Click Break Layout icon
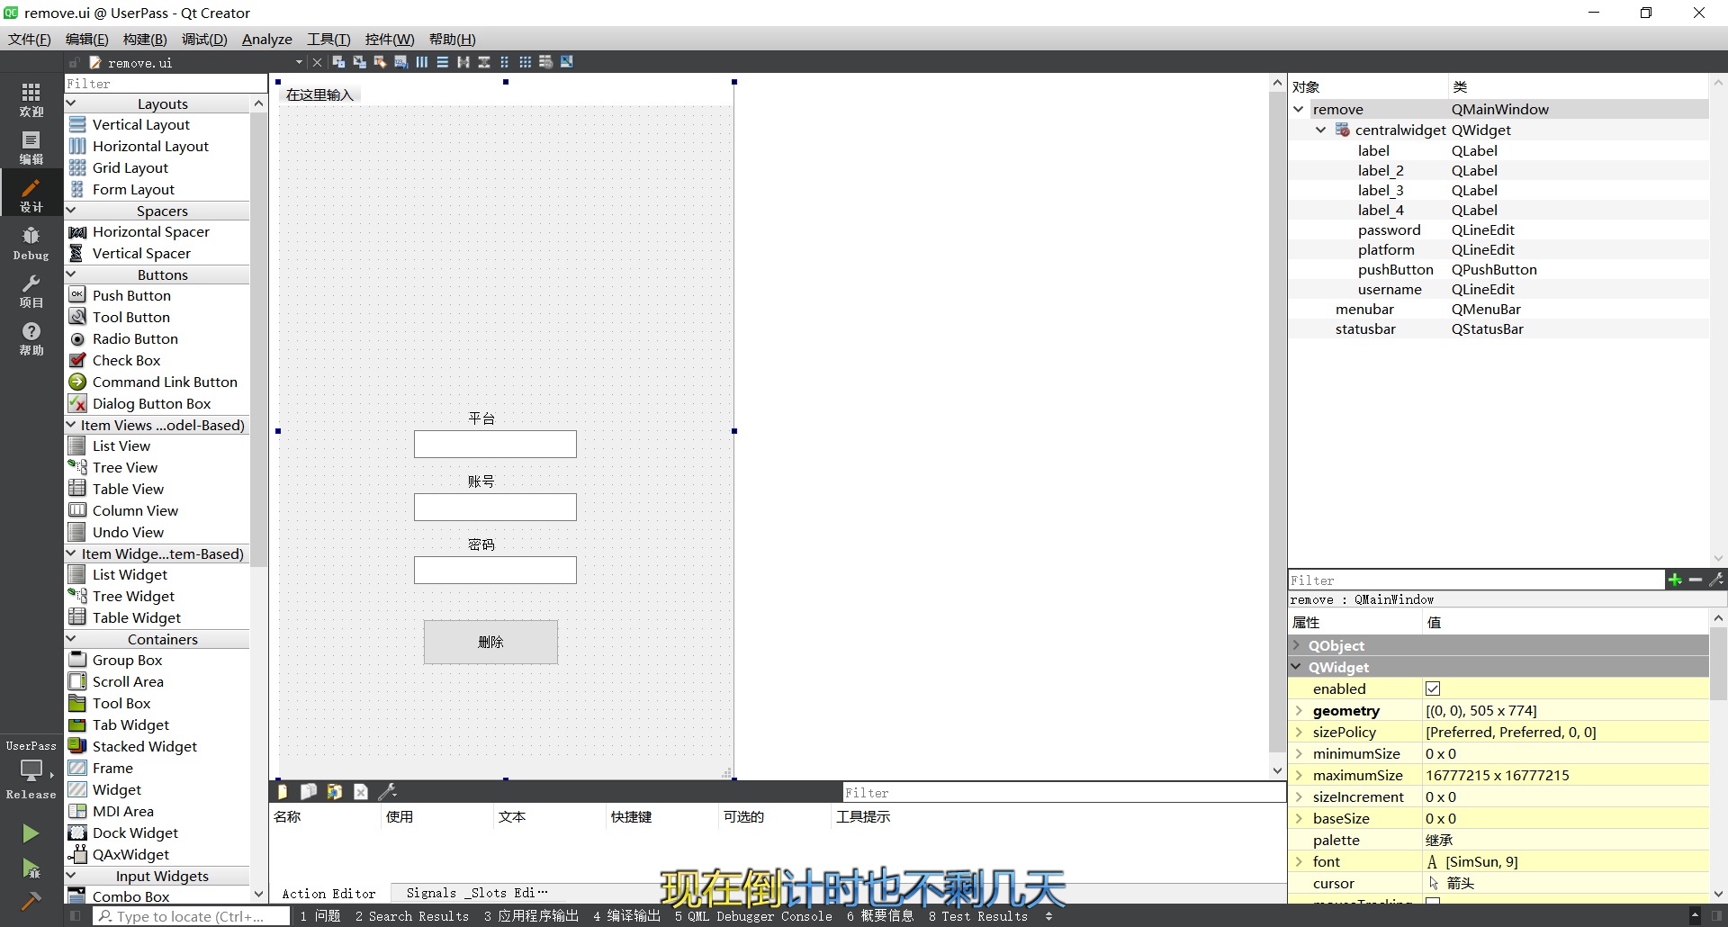 coord(545,62)
